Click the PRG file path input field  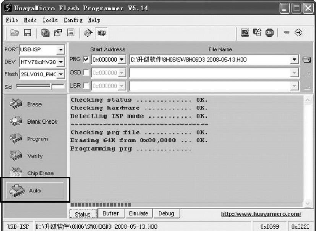[x=210, y=60]
